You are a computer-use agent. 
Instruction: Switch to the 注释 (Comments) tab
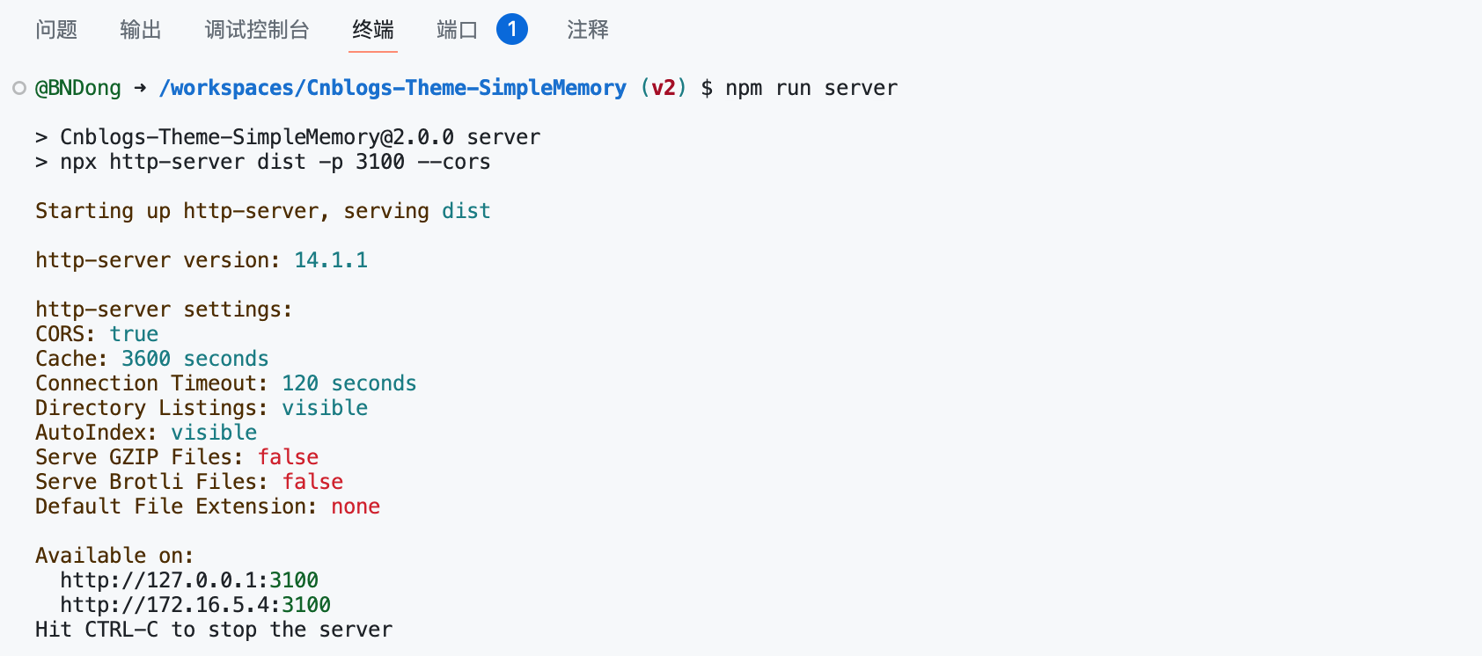[588, 30]
